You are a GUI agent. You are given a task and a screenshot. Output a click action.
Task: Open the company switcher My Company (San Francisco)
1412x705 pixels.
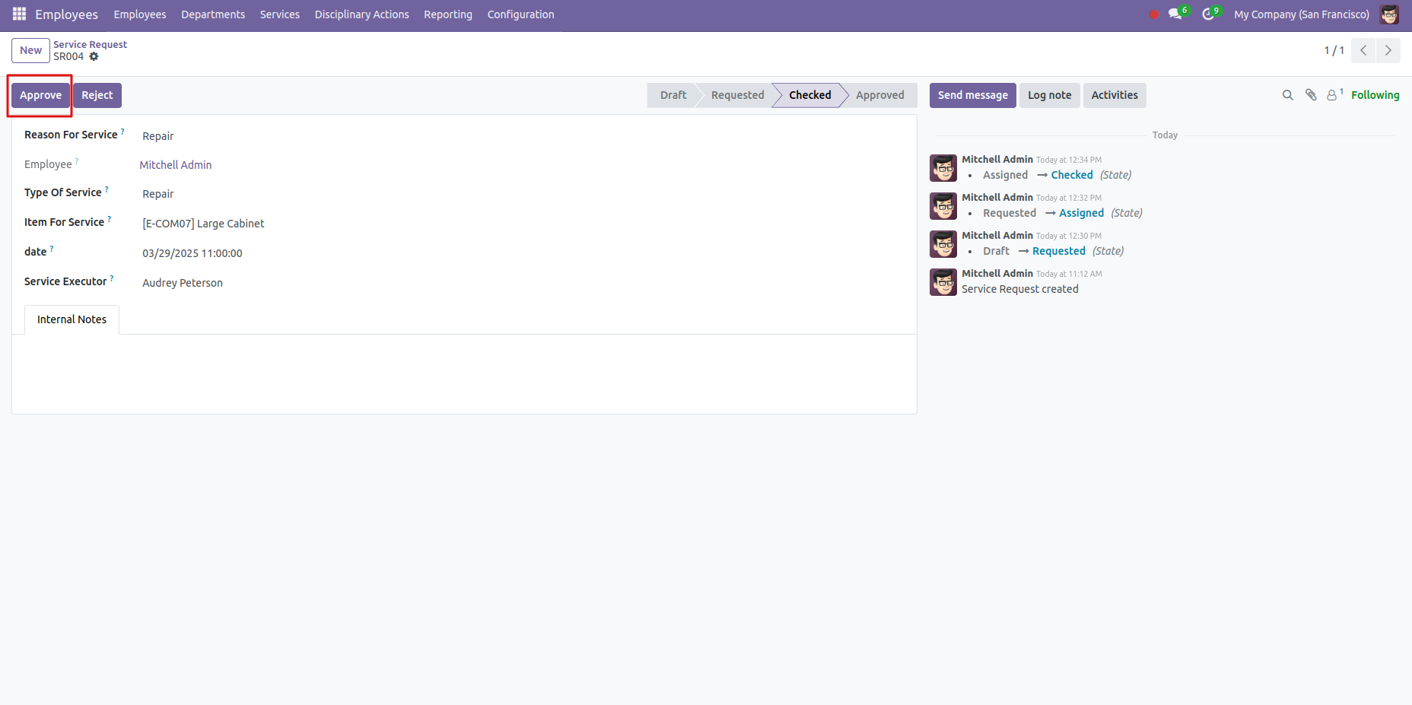(1301, 14)
